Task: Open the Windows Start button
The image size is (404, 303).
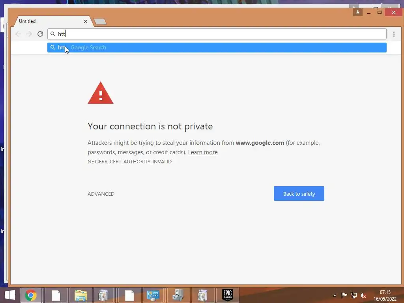Action: click(x=10, y=295)
